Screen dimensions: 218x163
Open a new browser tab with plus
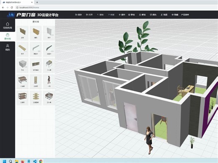(37, 2)
